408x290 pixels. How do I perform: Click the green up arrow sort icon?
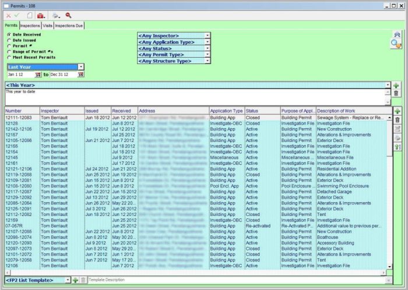point(398,147)
